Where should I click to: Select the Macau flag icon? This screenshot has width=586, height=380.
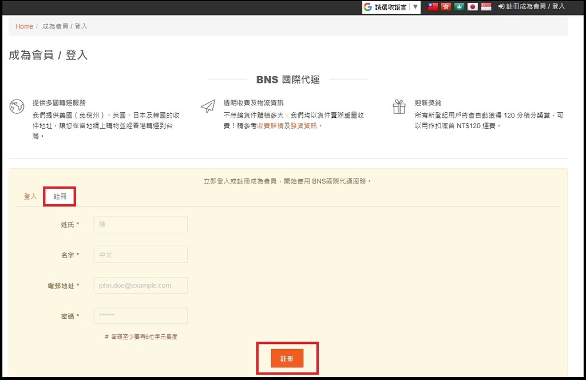[x=459, y=7]
